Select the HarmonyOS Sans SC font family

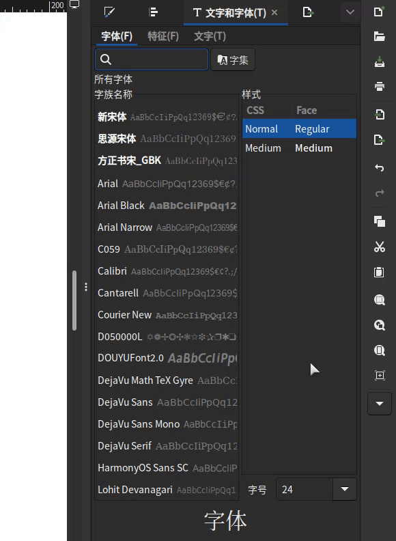(x=167, y=468)
